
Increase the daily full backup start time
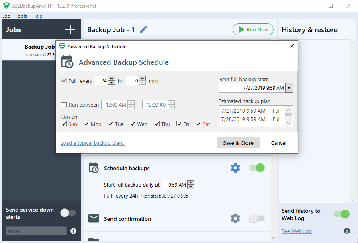[190, 183]
